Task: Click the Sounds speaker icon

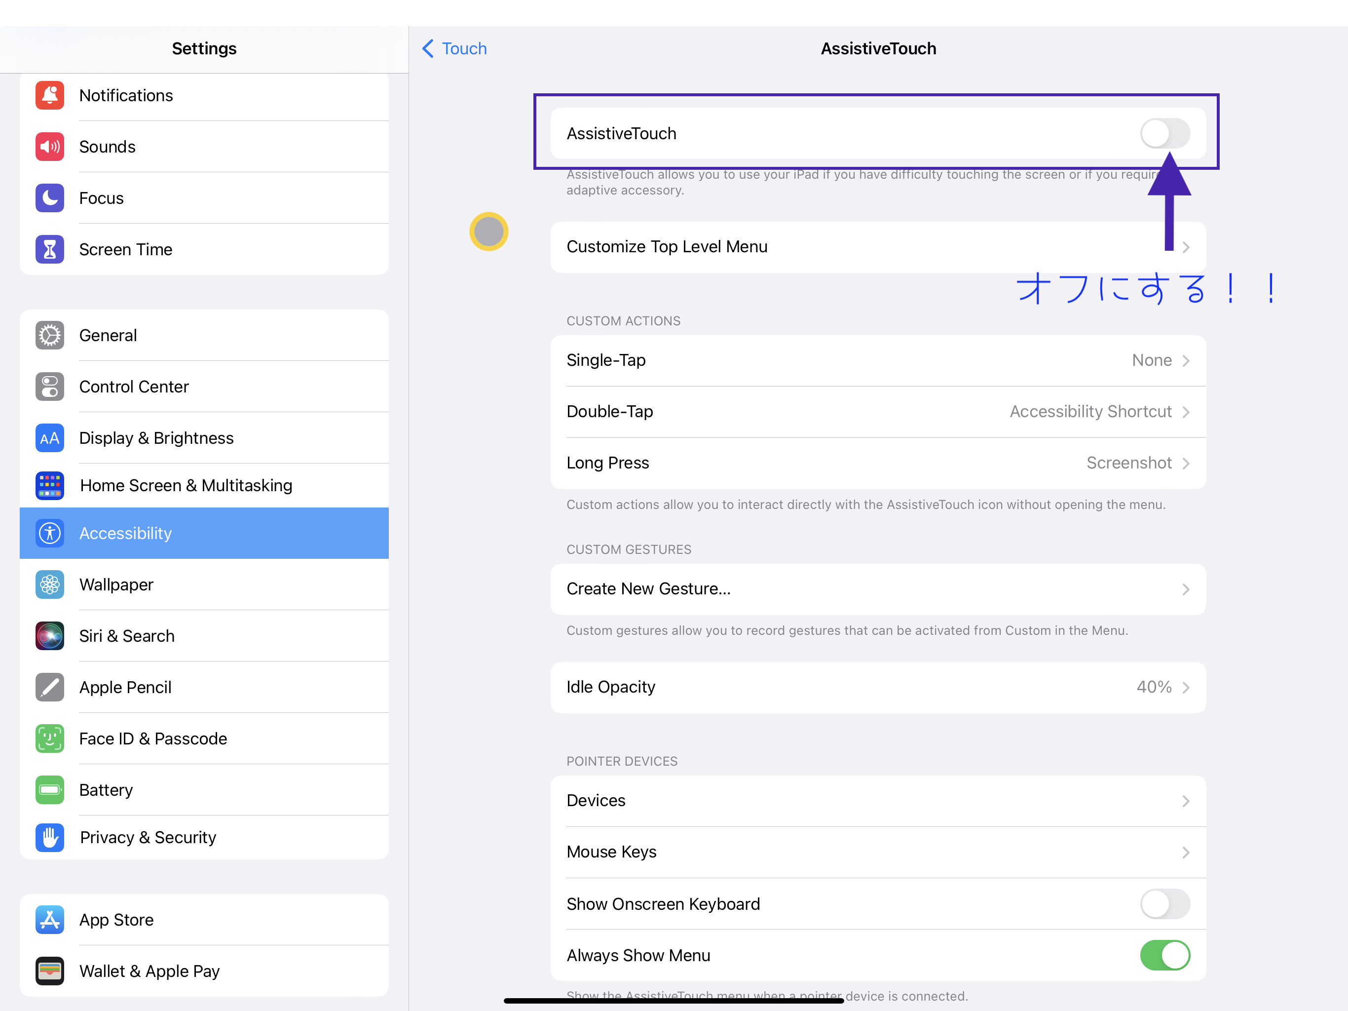Action: (49, 146)
